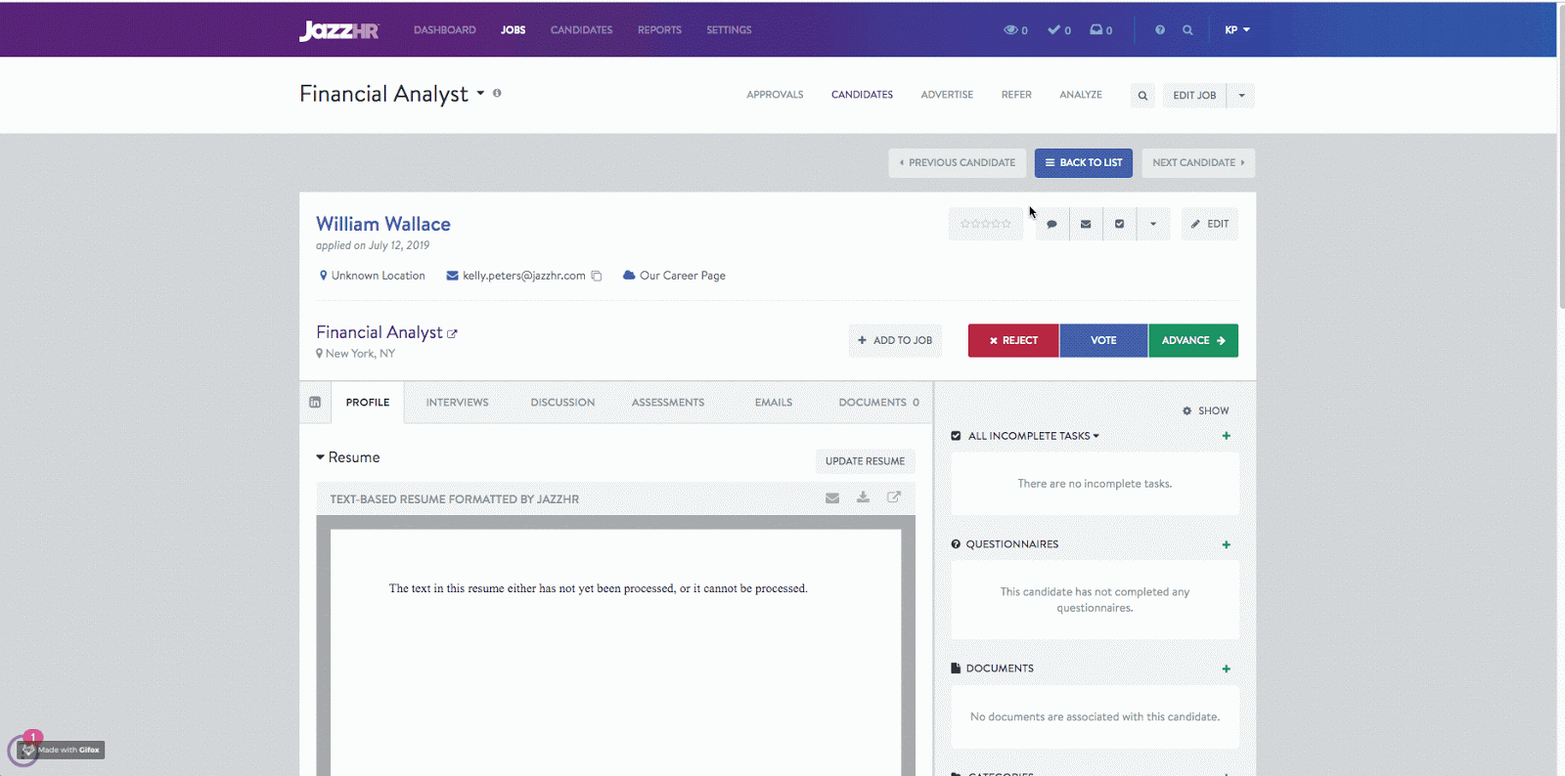Open the Advertise section
The height and width of the screenshot is (776, 1565).
(x=947, y=95)
